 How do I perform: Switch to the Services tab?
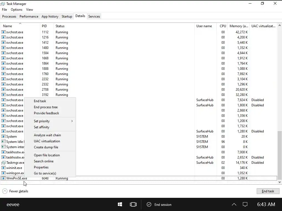[94, 16]
